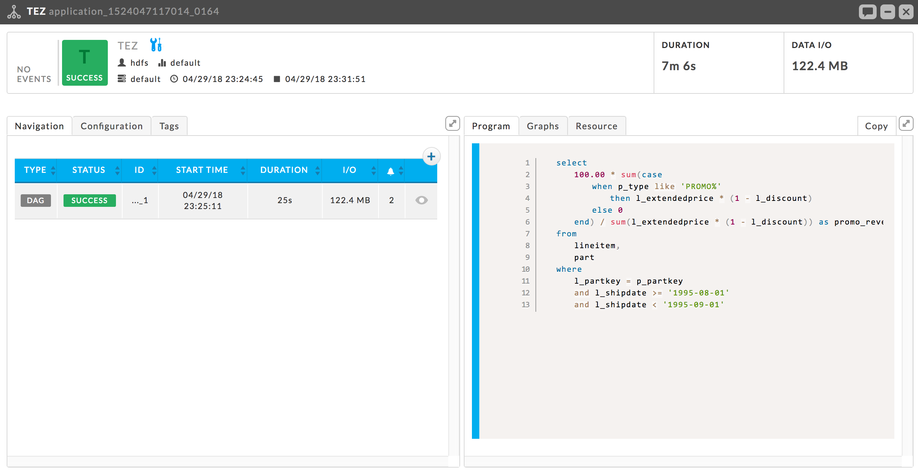Click the ..._1 ID cell
This screenshot has height=475, width=918.
(x=140, y=201)
